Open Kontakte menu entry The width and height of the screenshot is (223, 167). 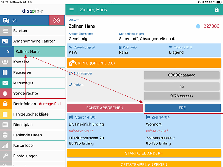33,62
